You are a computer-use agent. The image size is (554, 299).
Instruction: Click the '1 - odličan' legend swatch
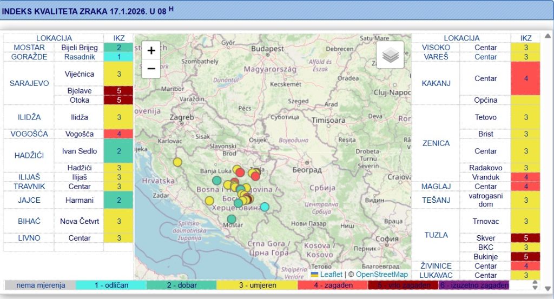[111, 285]
